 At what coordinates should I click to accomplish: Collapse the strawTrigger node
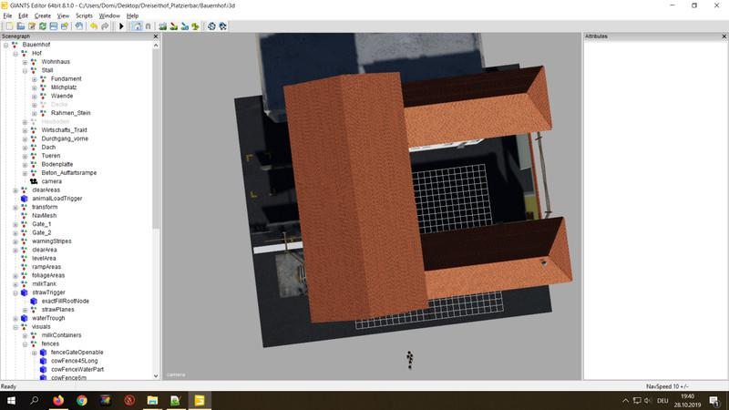click(15, 292)
